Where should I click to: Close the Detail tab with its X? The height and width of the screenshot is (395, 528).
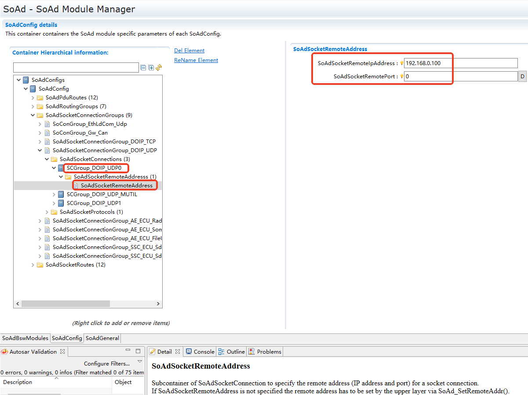(x=178, y=351)
